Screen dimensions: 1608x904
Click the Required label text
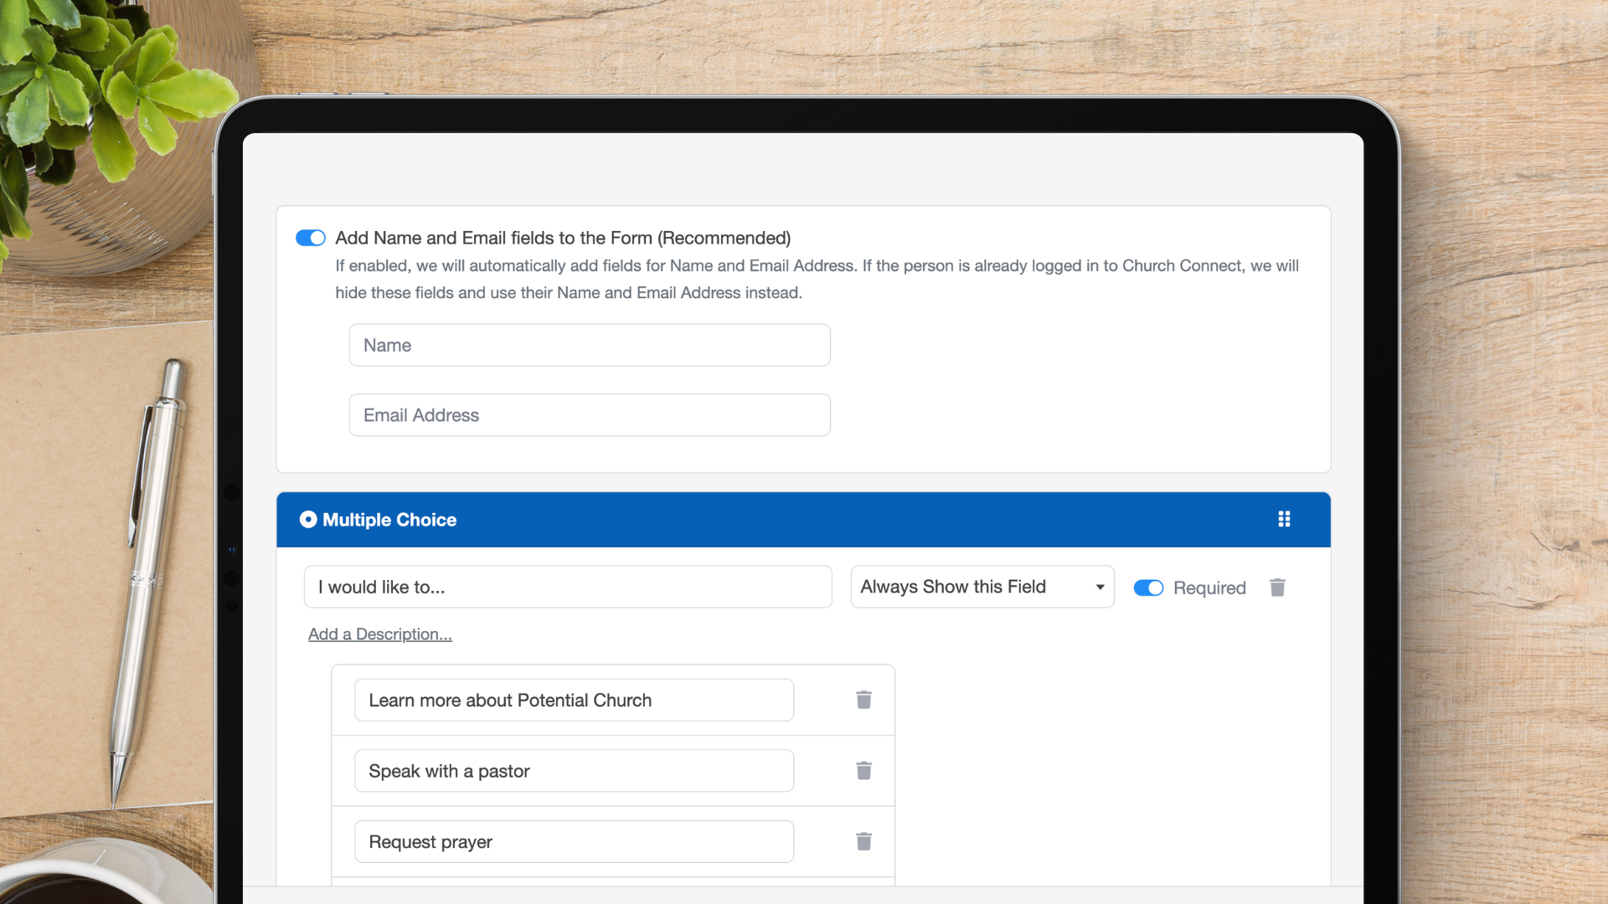click(1209, 588)
